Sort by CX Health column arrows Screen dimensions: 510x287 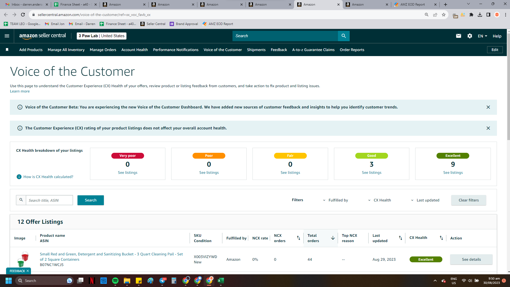[441, 238]
